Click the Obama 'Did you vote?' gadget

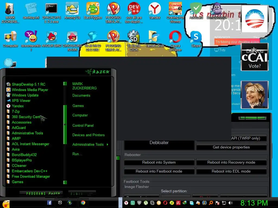tap(255, 19)
